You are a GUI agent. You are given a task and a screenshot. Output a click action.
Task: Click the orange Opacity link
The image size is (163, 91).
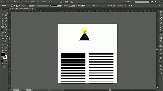coord(66,6)
